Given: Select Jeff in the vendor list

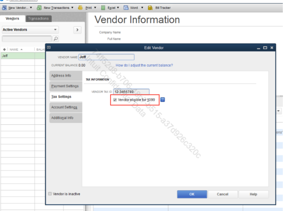Looking at the screenshot, I should coord(18,56).
